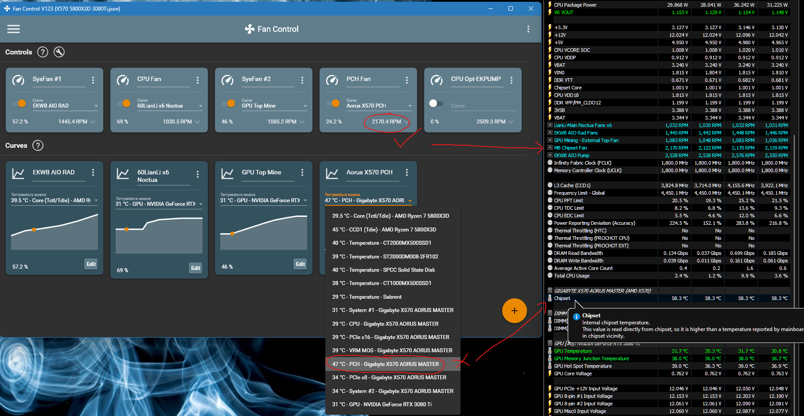The width and height of the screenshot is (804, 416).
Task: Open the Controls help question mark
Action: pos(43,52)
